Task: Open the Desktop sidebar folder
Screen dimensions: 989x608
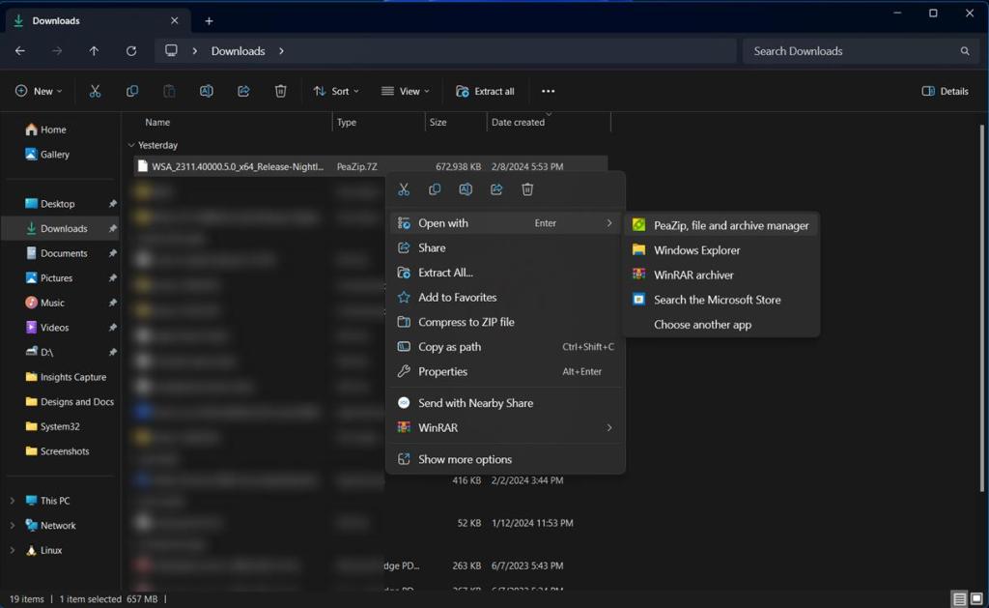Action: pos(50,204)
